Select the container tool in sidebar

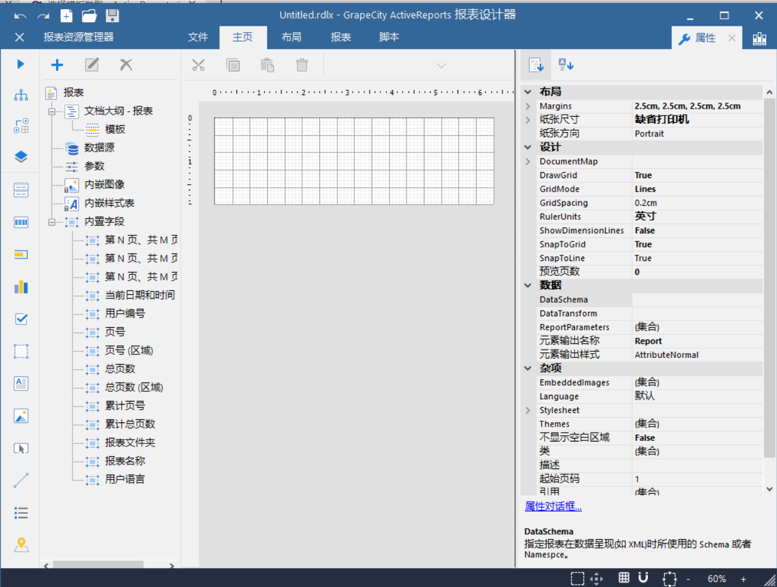coord(21,351)
